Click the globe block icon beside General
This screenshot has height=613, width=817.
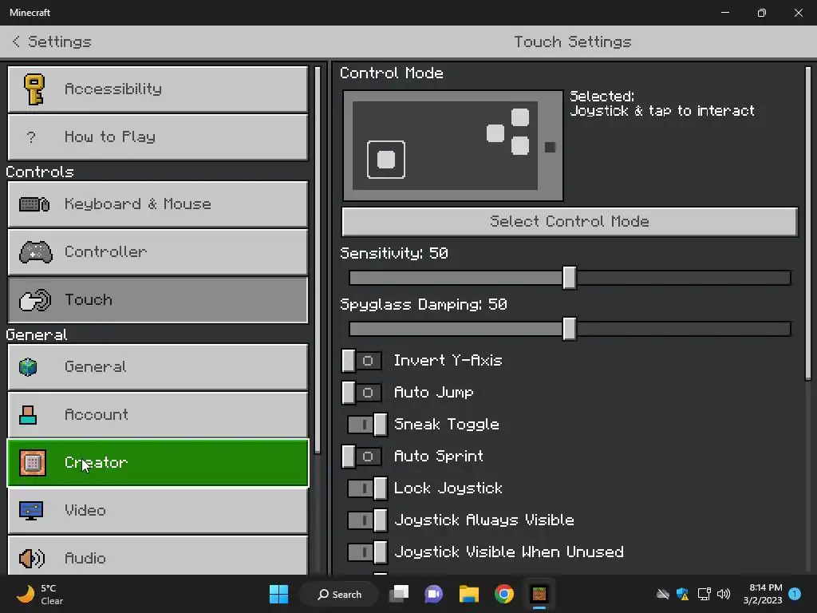pos(28,367)
